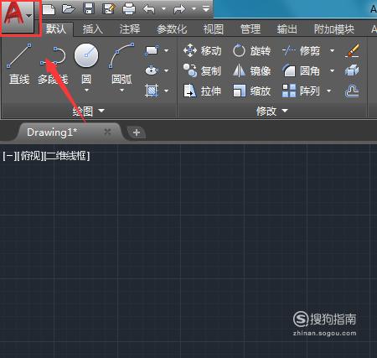Redo the last undone action

tap(179, 9)
